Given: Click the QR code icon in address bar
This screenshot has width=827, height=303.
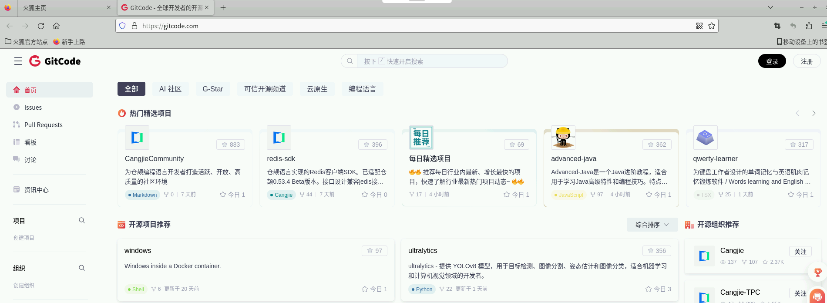Looking at the screenshot, I should pos(699,26).
